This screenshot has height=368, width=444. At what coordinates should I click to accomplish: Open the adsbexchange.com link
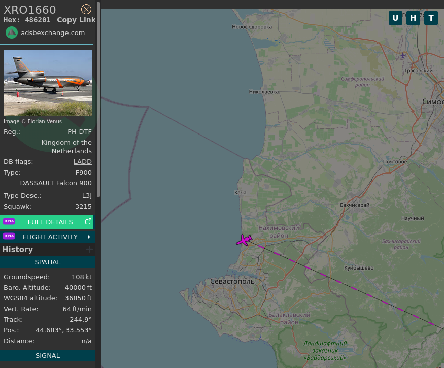(x=53, y=33)
